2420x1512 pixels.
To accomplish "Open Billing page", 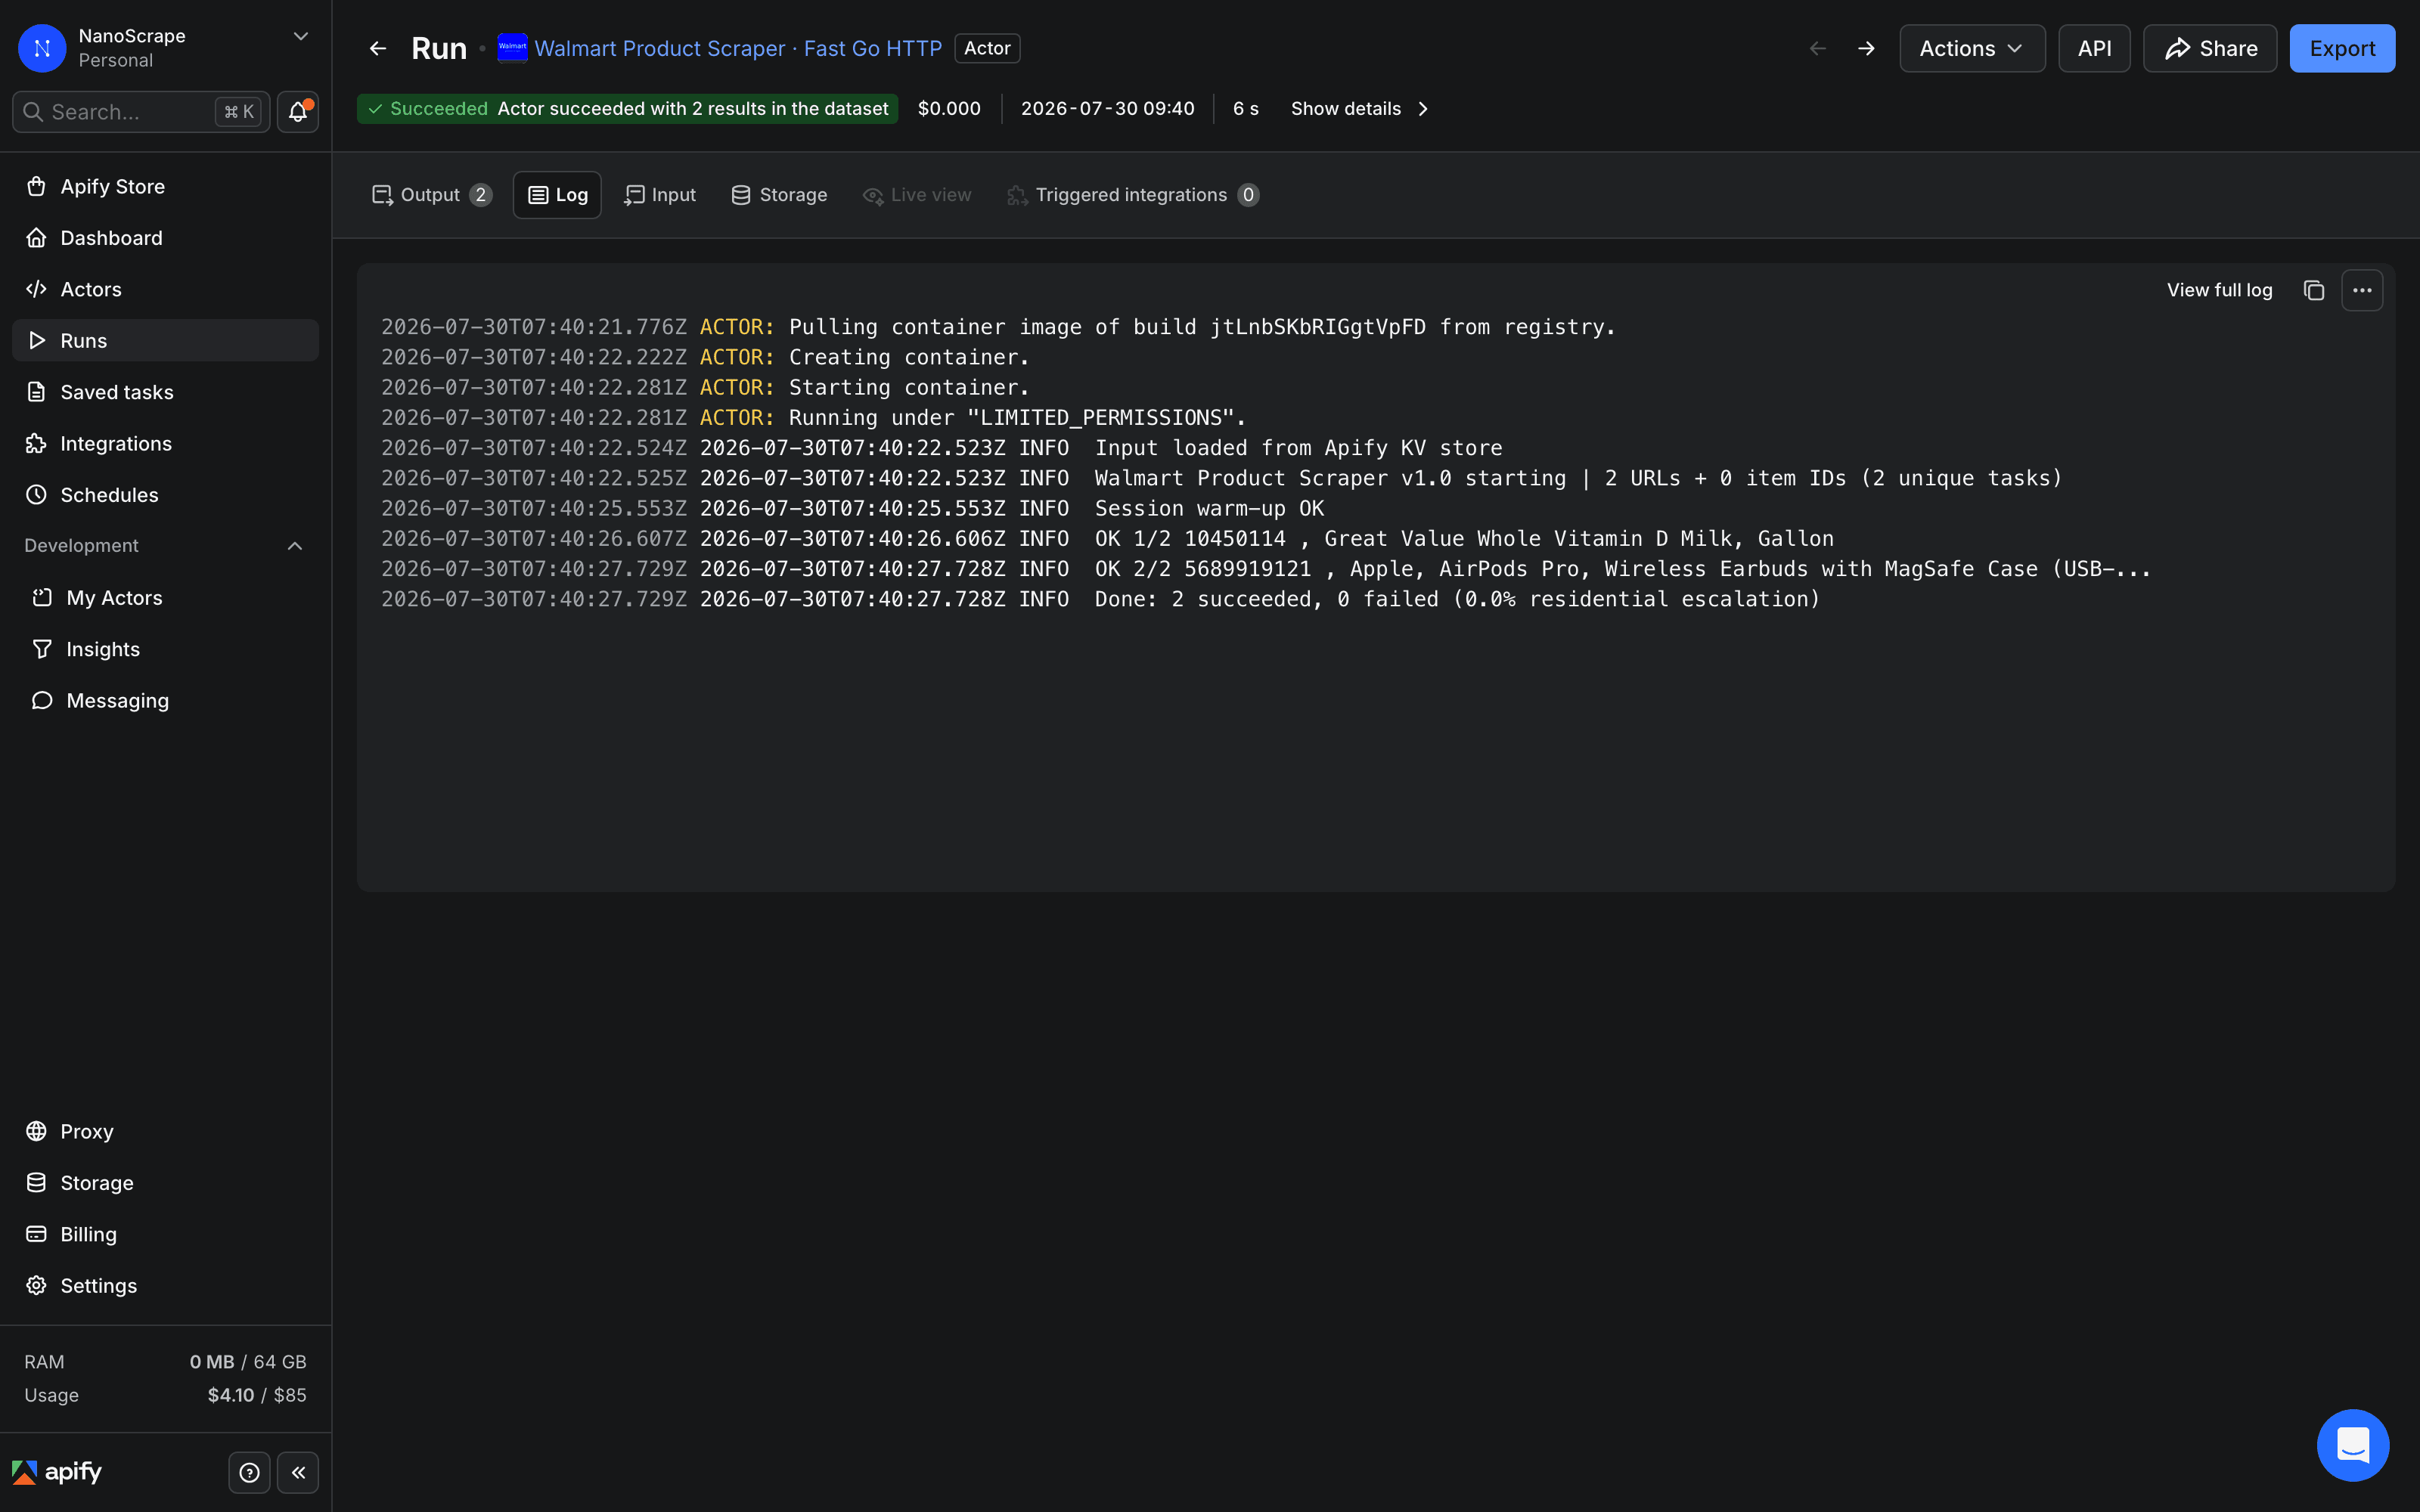I will (x=165, y=1234).
